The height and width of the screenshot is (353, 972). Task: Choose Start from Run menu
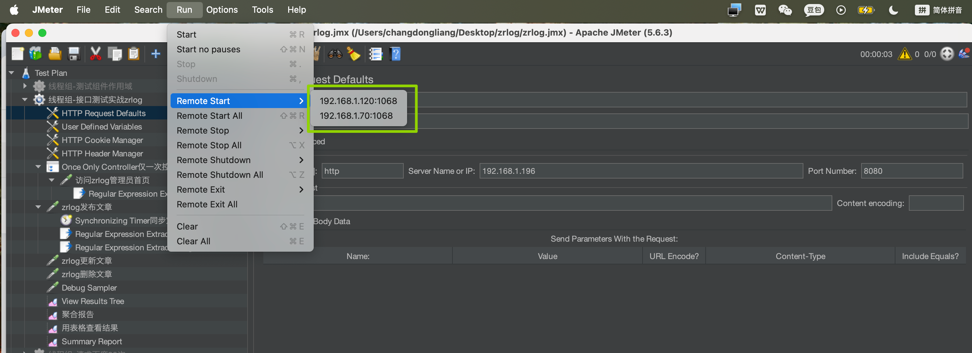[240, 35]
